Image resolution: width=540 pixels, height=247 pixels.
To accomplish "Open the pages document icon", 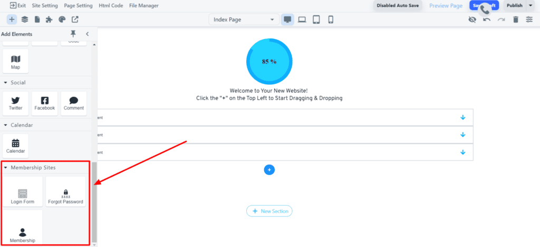I will tap(37, 19).
